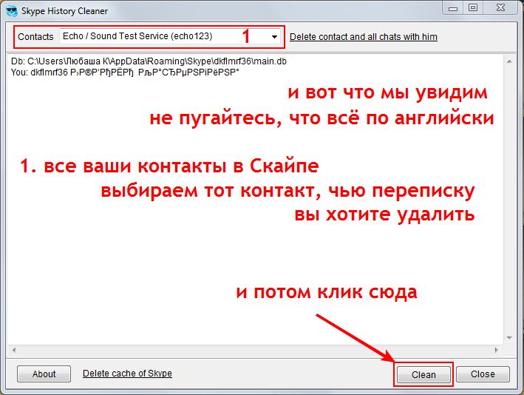Image resolution: width=524 pixels, height=395 pixels.
Task: Click the Close button at bottom
Action: pyautogui.click(x=483, y=374)
